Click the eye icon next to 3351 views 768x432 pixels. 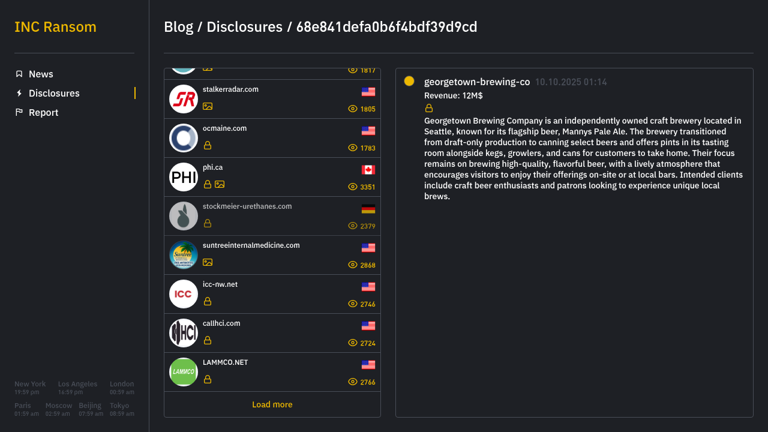tap(353, 187)
